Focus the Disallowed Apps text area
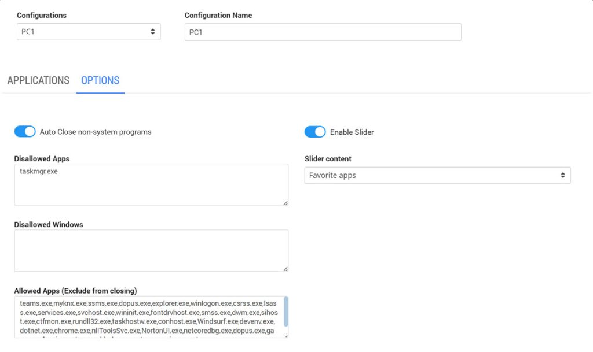 pyautogui.click(x=151, y=184)
